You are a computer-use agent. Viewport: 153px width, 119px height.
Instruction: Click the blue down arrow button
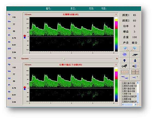click(135, 60)
